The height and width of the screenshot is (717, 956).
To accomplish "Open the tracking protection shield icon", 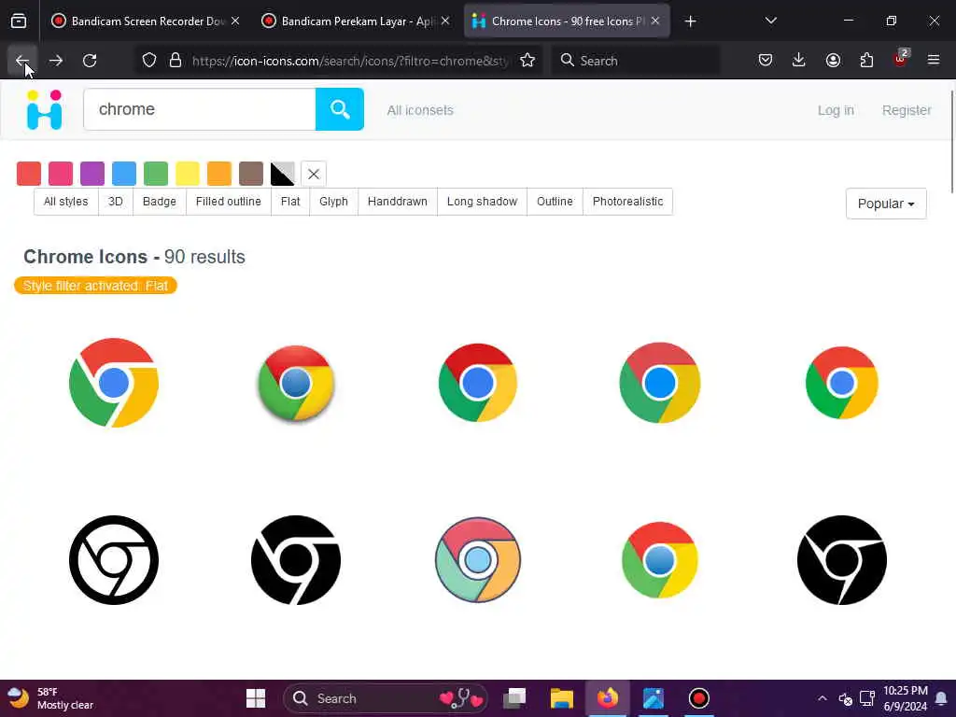I will (x=149, y=61).
